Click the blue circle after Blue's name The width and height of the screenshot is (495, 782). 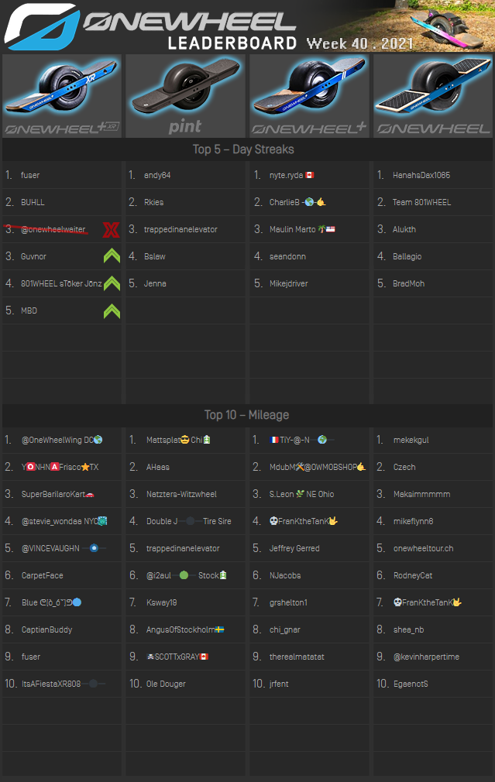(77, 603)
